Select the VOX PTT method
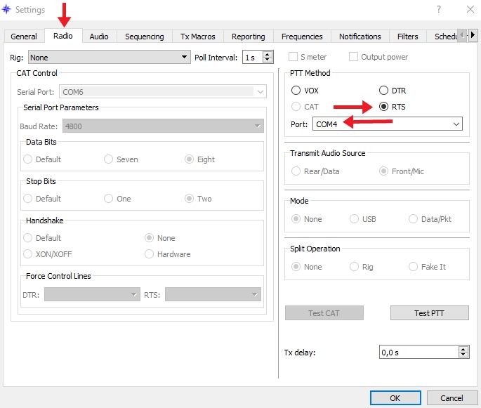481x408 pixels. tap(296, 91)
